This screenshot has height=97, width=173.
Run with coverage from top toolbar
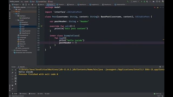(x=147, y=2)
